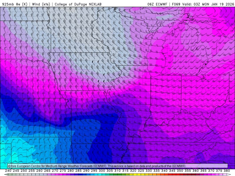Click the 'Valid: 03Z MON JAN 19 2026' time text
Viewport: 235px width, 176px height.
tap(208, 4)
